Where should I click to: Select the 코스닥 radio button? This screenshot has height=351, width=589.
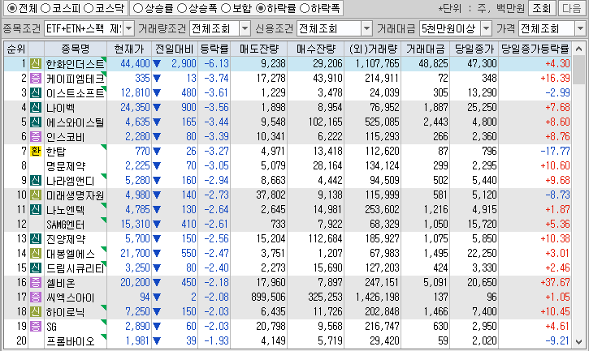[x=89, y=8]
